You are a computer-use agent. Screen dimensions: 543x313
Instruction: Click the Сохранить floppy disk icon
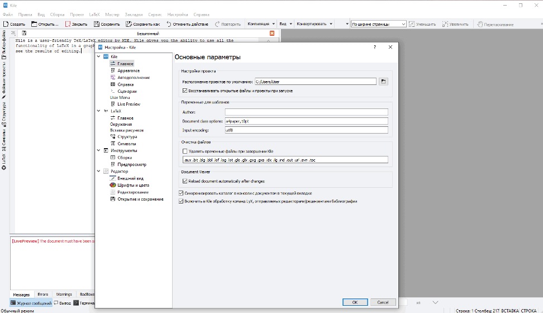pyautogui.click(x=97, y=24)
